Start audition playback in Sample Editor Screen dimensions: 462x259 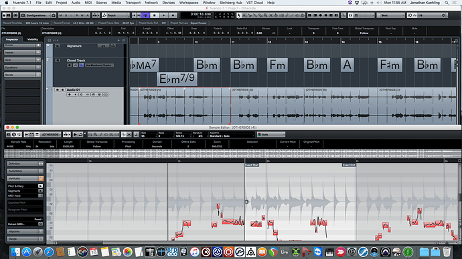tap(75, 134)
